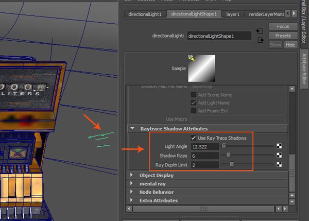The height and width of the screenshot is (221, 309).
Task: Click the Light Angle value field
Action: (x=205, y=147)
